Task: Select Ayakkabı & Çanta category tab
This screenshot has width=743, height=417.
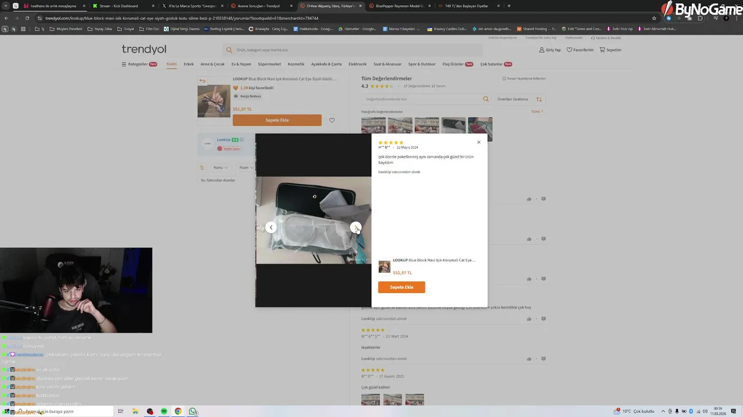Action: coord(326,64)
